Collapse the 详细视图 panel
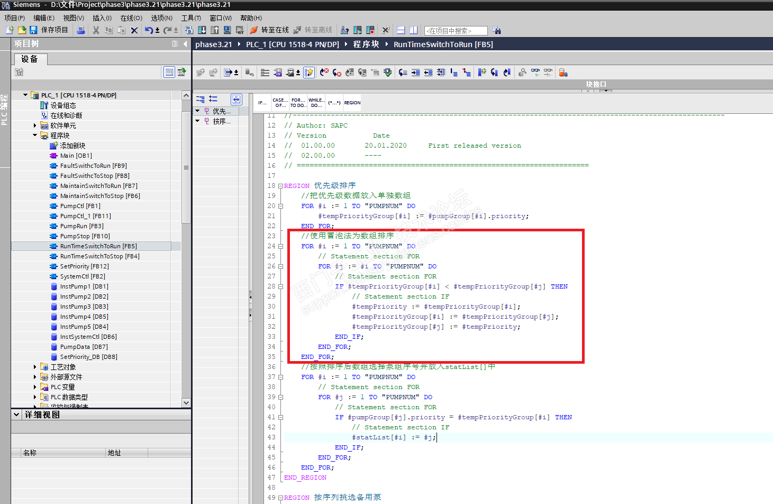 tap(16, 415)
